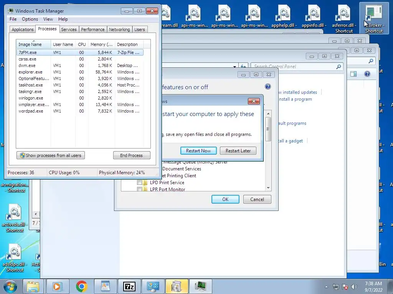Select the asferror.dll shortcut icon
This screenshot has width=393, height=294.
tap(344, 19)
